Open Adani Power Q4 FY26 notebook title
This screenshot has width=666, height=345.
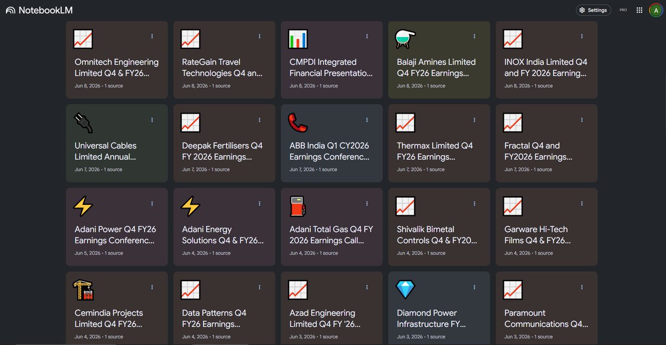pos(115,235)
